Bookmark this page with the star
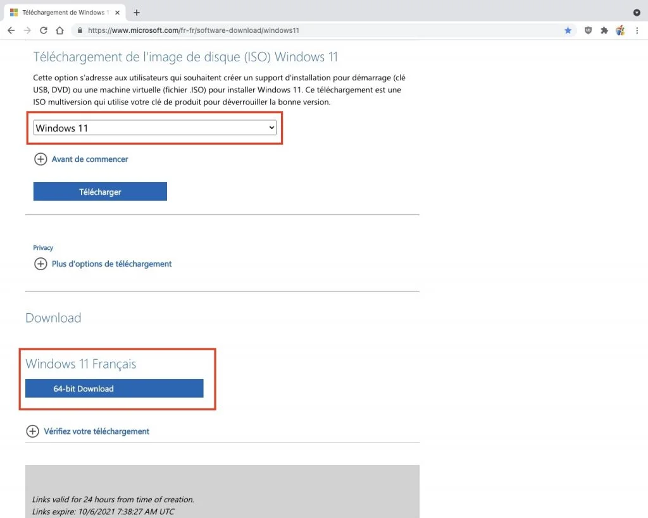Image resolution: width=648 pixels, height=518 pixels. [568, 30]
